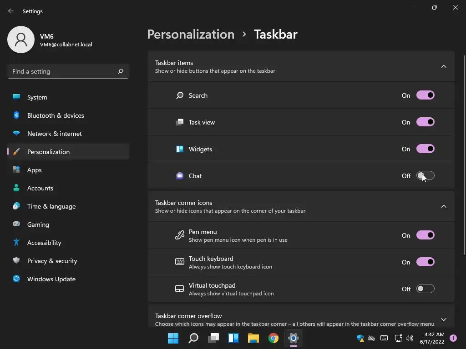Open the System settings category
The width and height of the screenshot is (466, 349).
point(68,97)
